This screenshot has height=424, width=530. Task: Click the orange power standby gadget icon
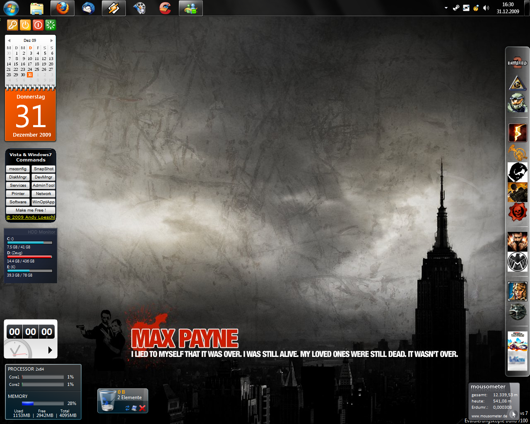point(25,25)
